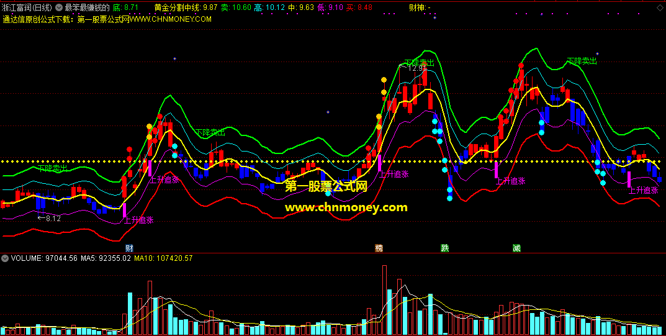Click the 最笨最赚钱的 indicator name
Image resolution: width=666 pixels, height=336 pixels.
pos(87,7)
